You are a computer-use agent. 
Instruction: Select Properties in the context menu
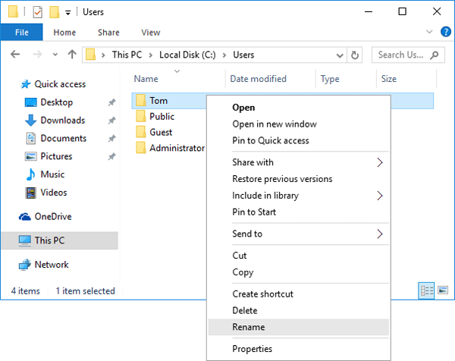point(252,349)
